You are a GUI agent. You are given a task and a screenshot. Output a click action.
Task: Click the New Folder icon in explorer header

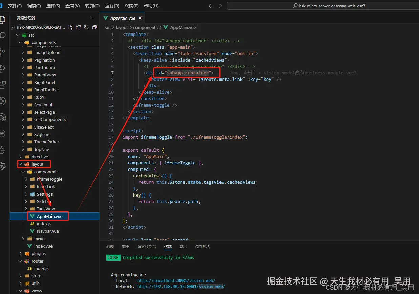tap(78, 27)
